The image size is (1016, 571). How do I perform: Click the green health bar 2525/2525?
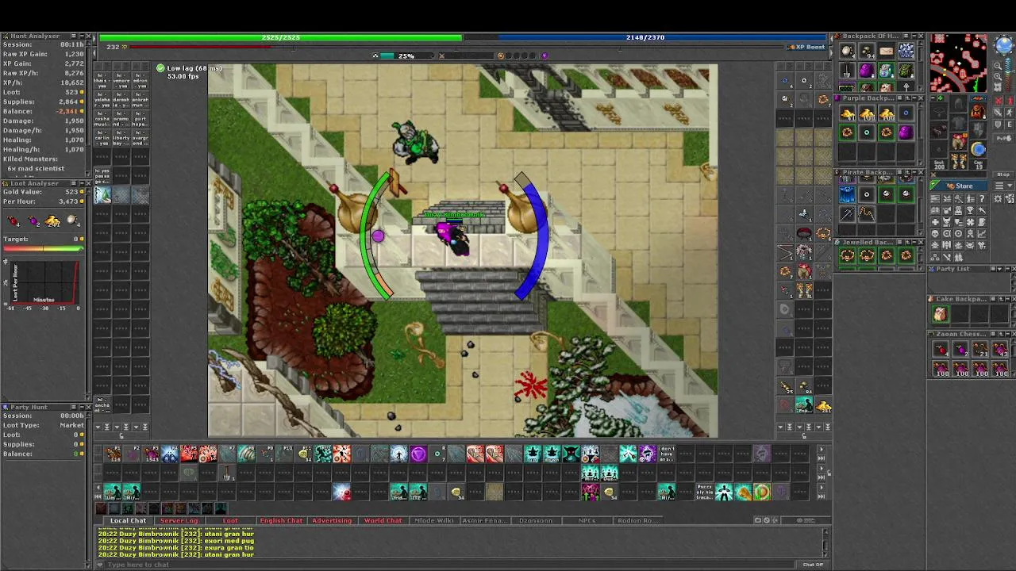[280, 37]
